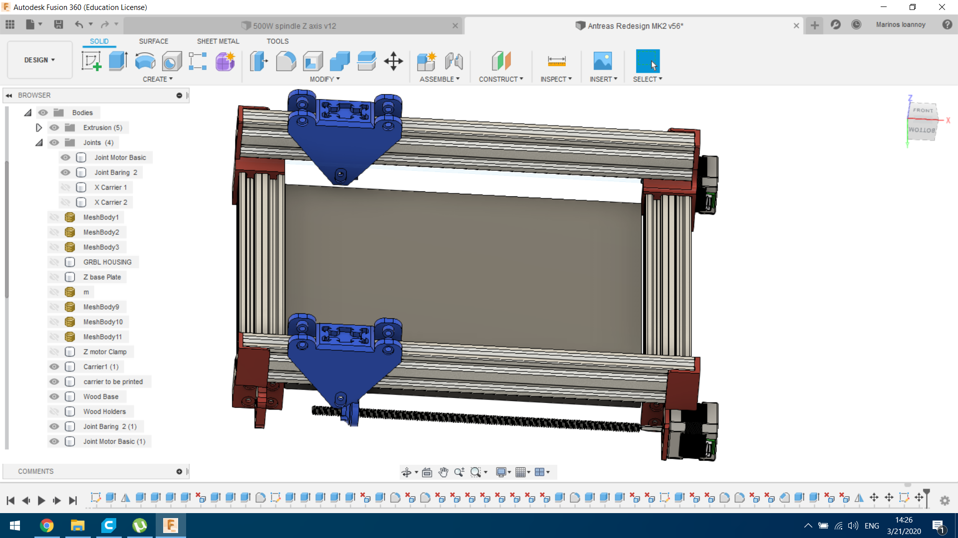Click the Extrude tool icon
The image size is (958, 538).
pos(118,61)
